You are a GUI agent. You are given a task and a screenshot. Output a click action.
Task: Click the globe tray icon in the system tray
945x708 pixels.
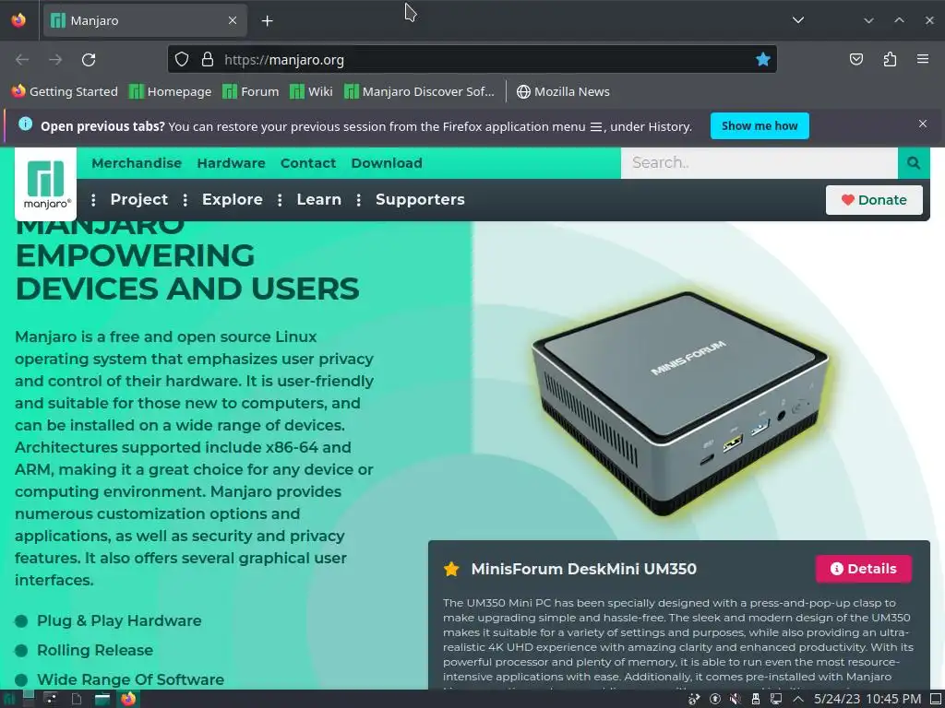click(x=694, y=699)
